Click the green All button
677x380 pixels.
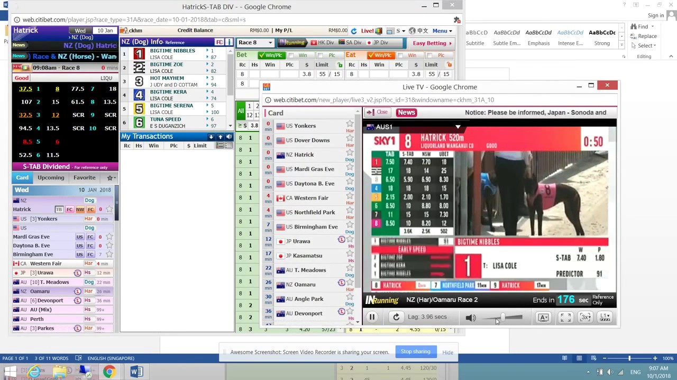point(241,111)
